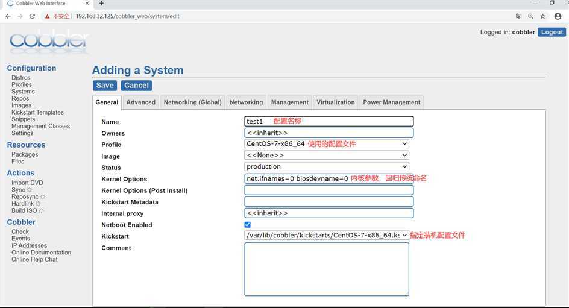Image resolution: width=569 pixels, height=308 pixels.
Task: Open the Management tab
Action: click(x=289, y=102)
